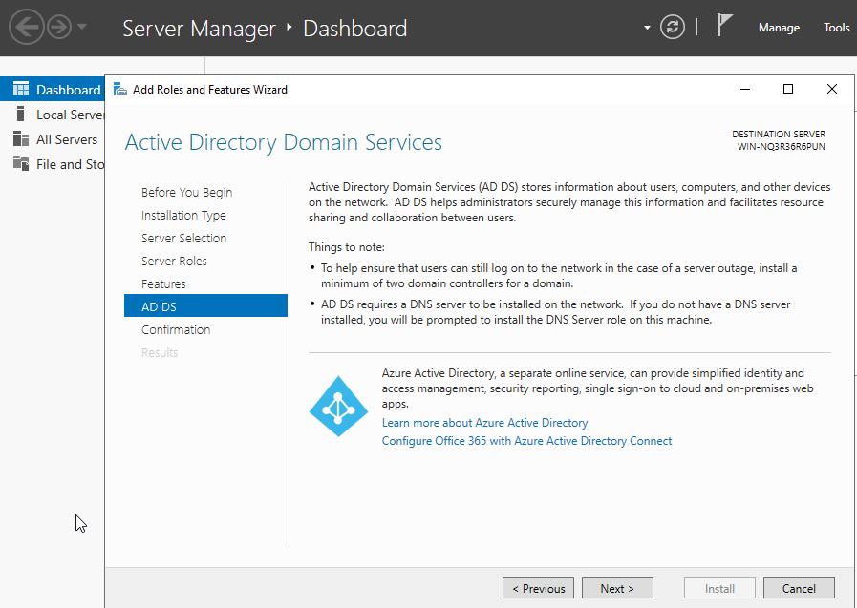
Task: Click the forward navigation arrow icon
Action: [x=59, y=28]
